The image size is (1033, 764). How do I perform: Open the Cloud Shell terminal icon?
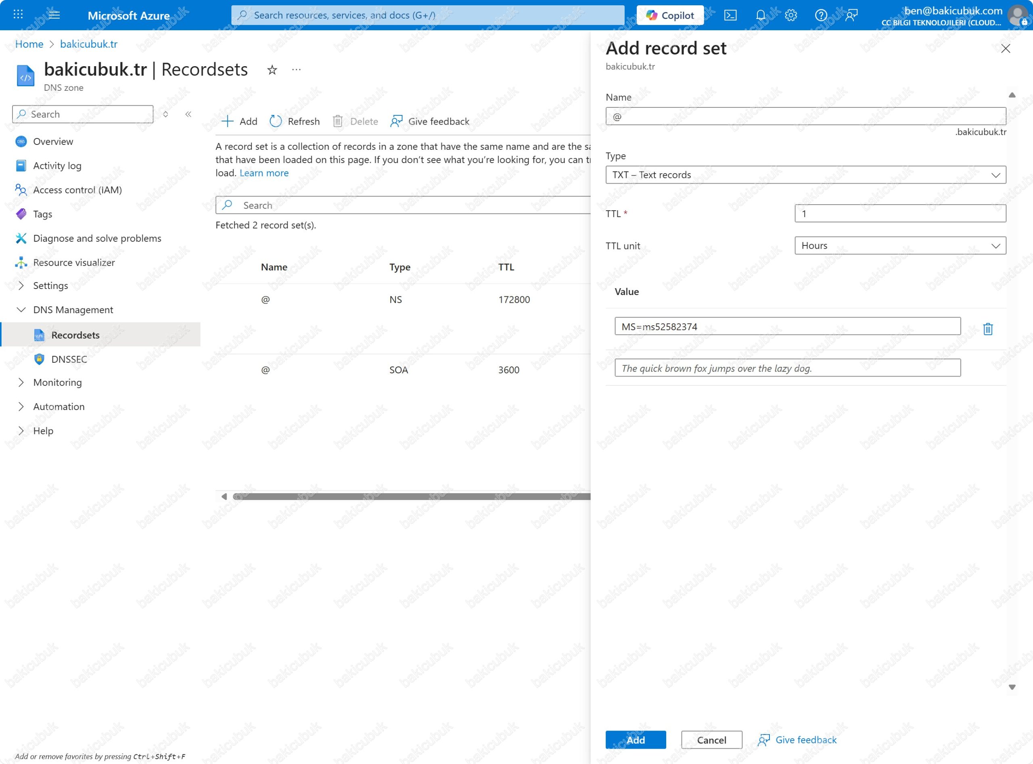pos(730,15)
